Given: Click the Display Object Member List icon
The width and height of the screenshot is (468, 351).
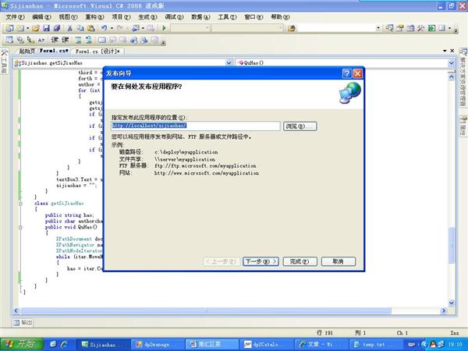Looking at the screenshot, I should pos(10,40).
